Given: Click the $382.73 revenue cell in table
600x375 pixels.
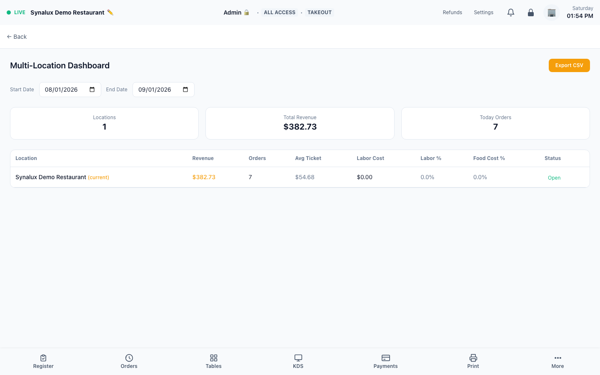Looking at the screenshot, I should point(204,177).
